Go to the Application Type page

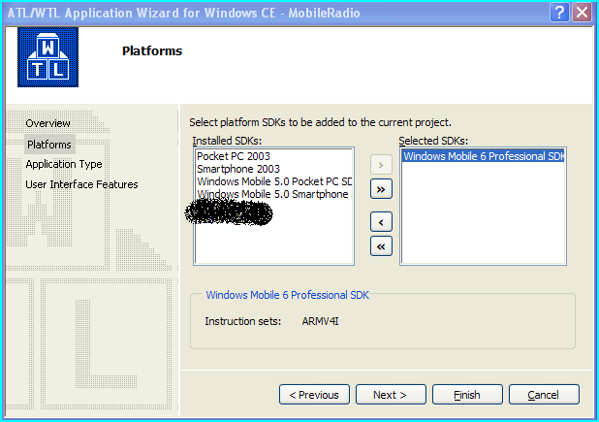(x=64, y=164)
